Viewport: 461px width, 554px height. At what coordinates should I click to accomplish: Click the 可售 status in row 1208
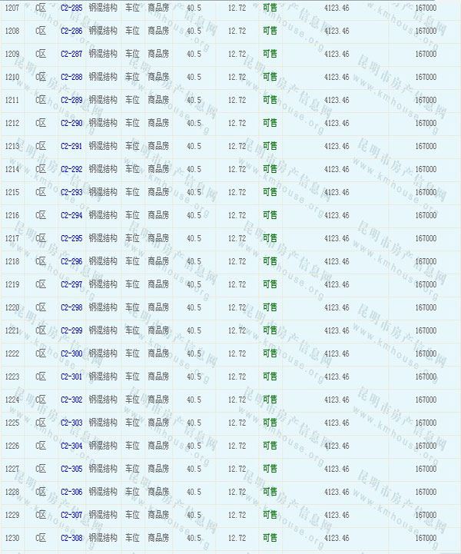pyautogui.click(x=270, y=31)
